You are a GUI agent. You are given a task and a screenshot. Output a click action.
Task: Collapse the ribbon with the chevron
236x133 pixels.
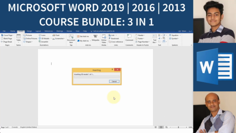191,45
